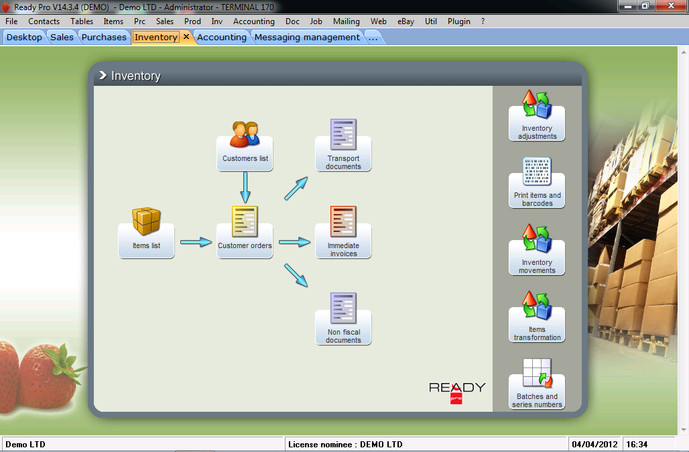
Task: Open Transport documents
Action: pos(343,145)
